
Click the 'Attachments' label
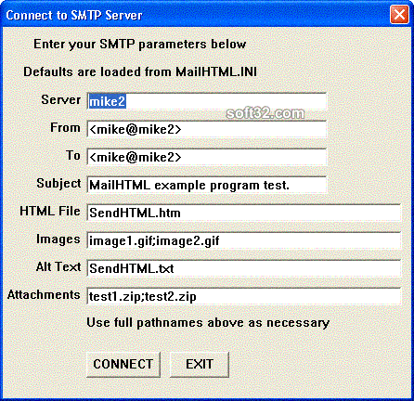[44, 294]
